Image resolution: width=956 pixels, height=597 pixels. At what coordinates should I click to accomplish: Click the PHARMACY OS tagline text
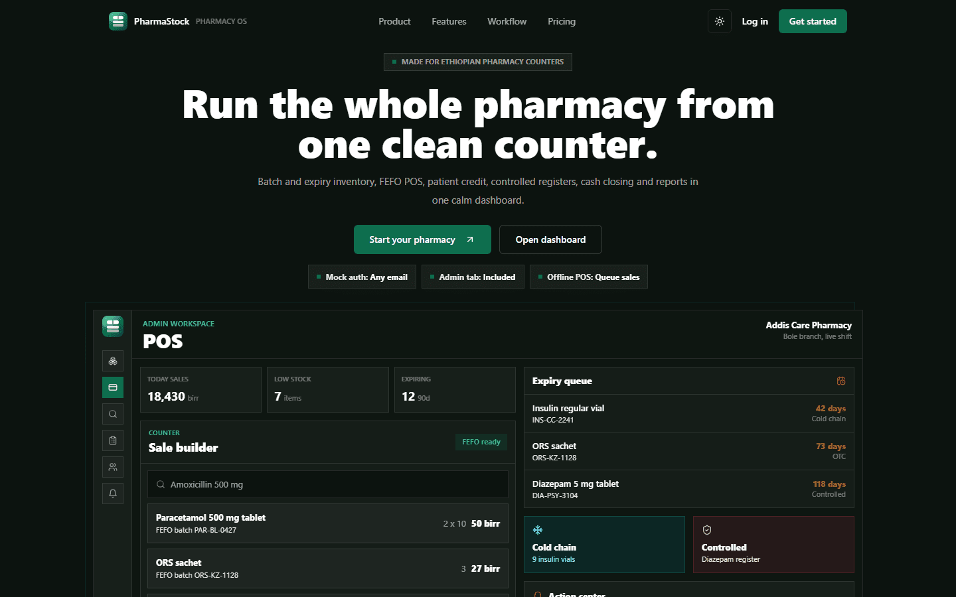click(x=221, y=21)
